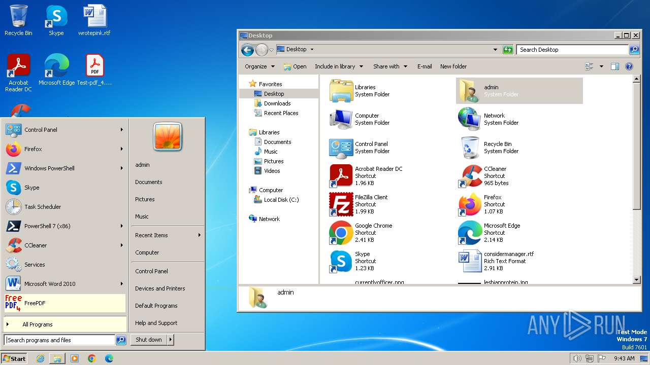Click the volume speaker icon in system tray

click(x=577, y=358)
